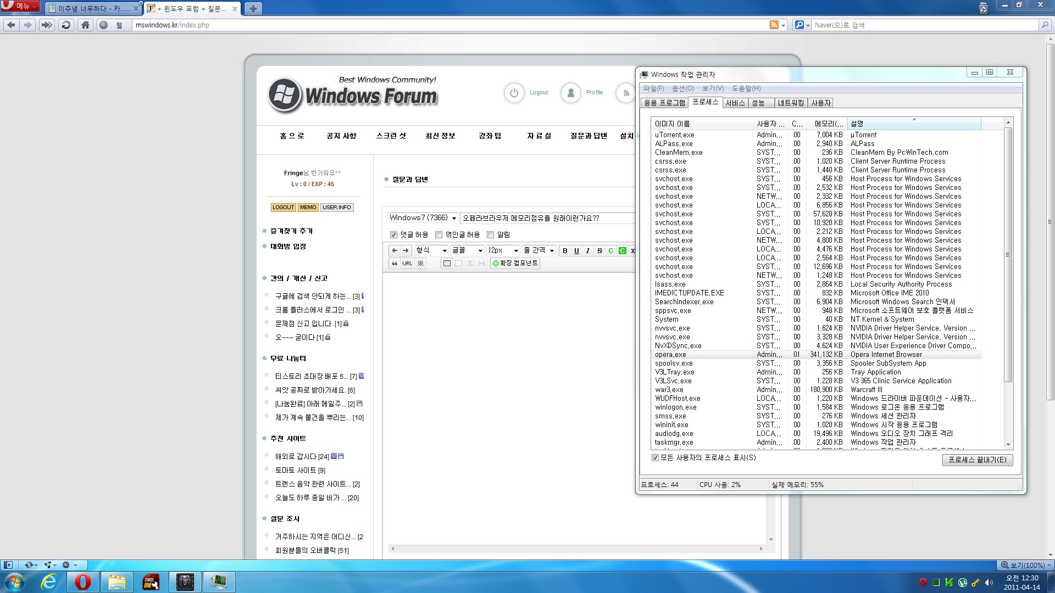Click the forum Logout power icon

[514, 93]
